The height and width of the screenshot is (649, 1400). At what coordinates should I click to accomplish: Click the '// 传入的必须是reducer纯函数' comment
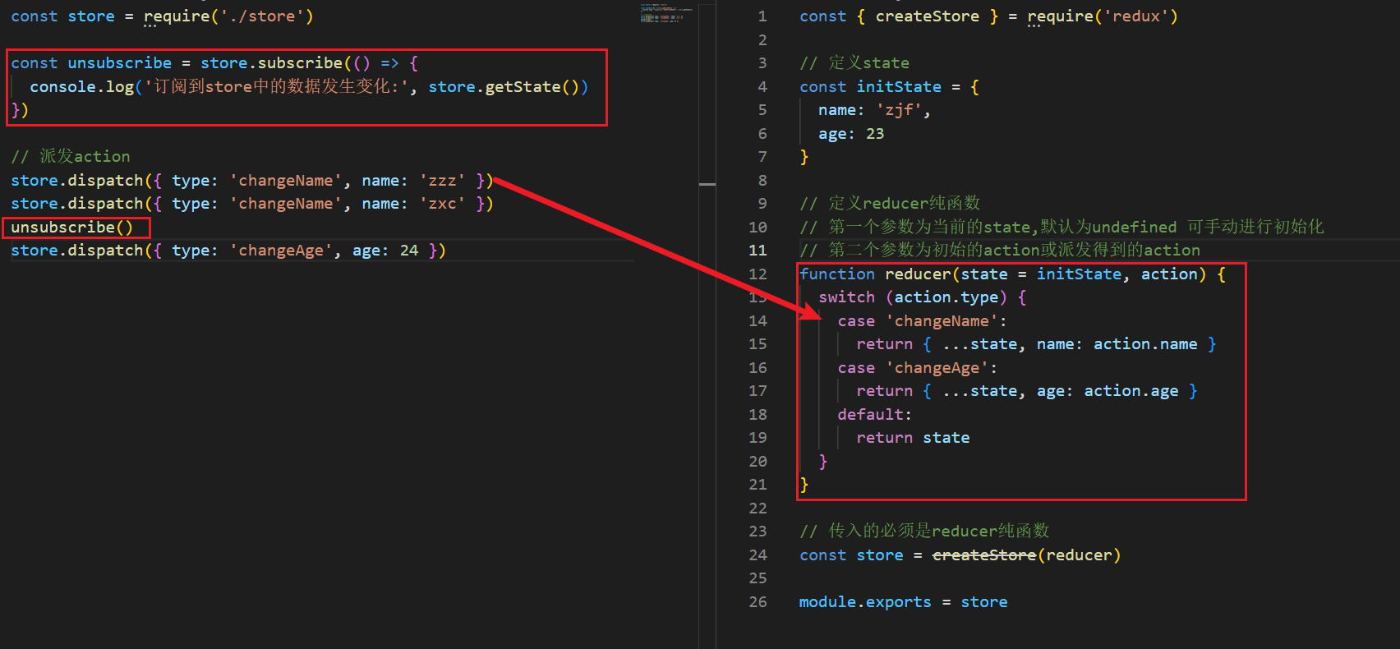(x=924, y=532)
